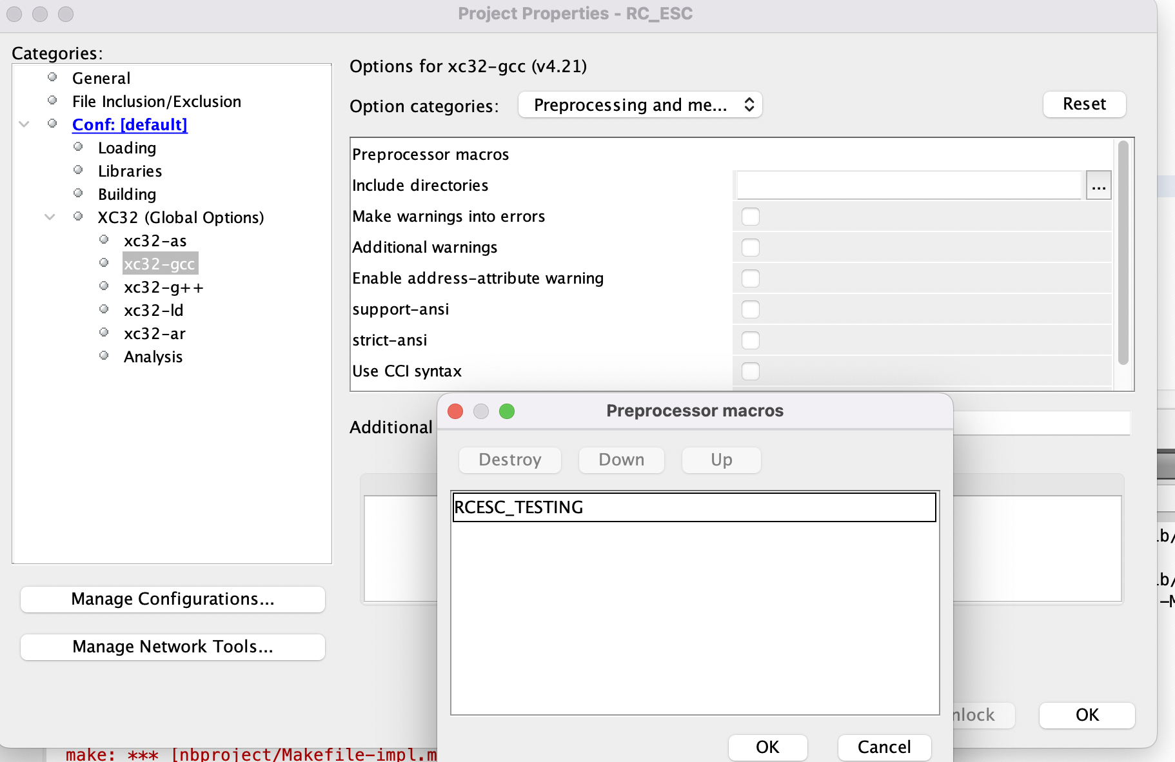Toggle the support-ansi checkbox

(x=750, y=309)
